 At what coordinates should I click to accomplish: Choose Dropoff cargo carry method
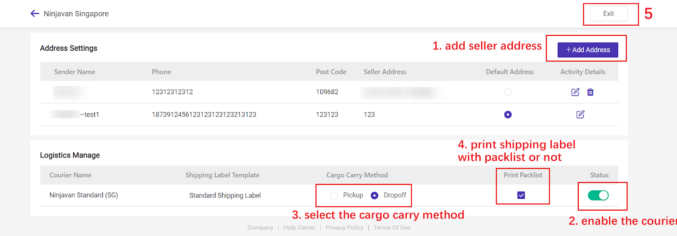374,195
